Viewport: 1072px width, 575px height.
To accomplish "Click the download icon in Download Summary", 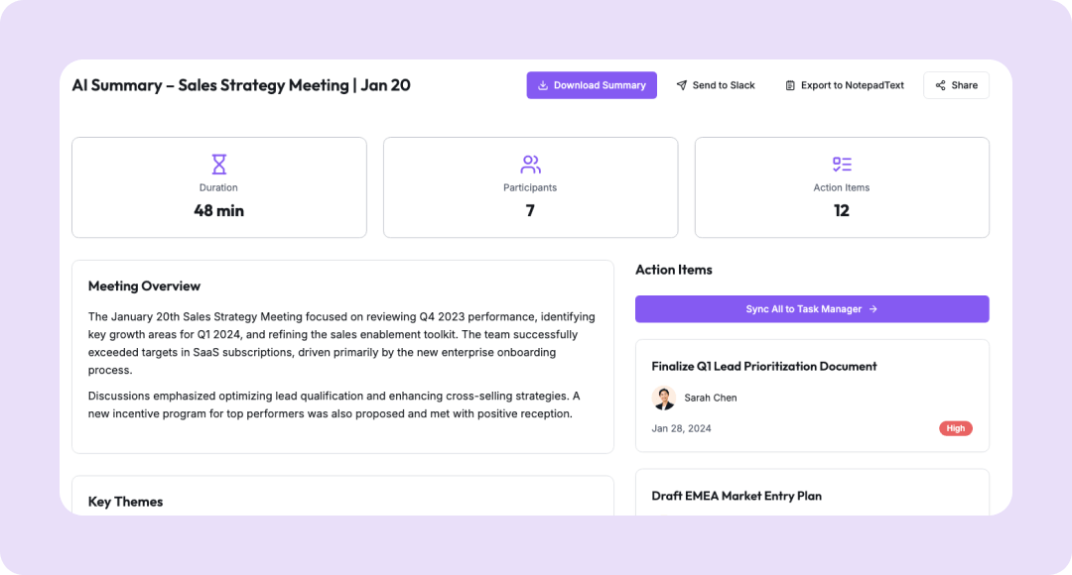I will coord(543,85).
